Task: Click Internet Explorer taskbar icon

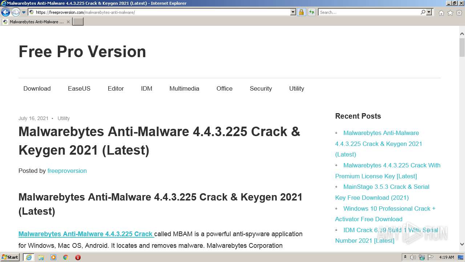Action: 29,257
